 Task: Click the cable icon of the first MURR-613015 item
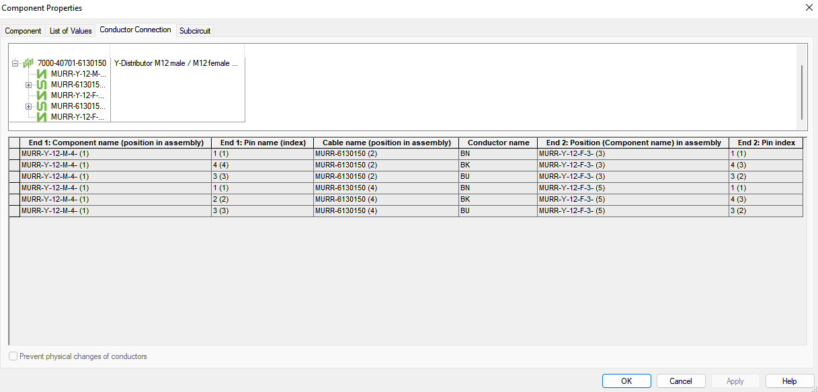pyautogui.click(x=42, y=85)
